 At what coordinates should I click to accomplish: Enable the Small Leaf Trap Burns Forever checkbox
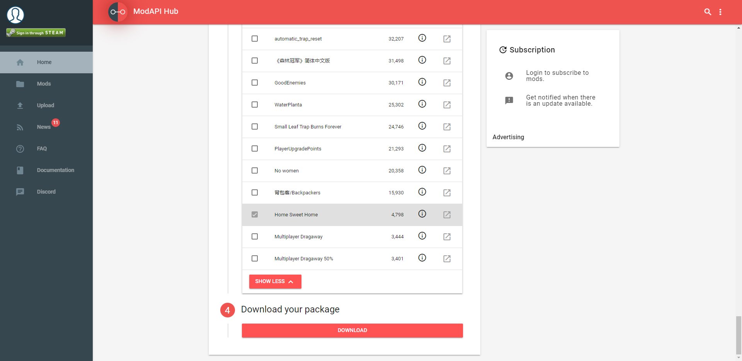(255, 127)
